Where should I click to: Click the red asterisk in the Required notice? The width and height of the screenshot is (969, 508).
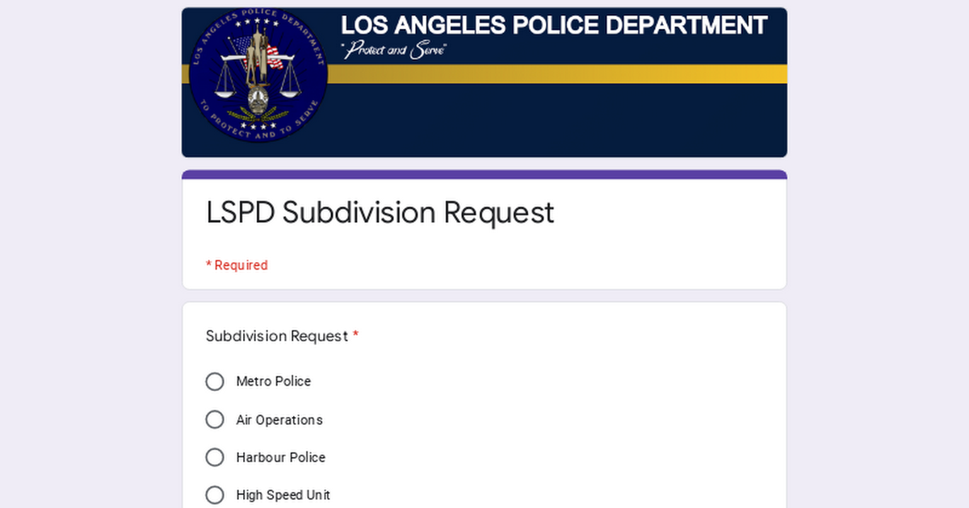click(208, 264)
